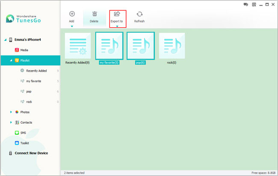Click the Photos icon
Screen dimensions: 278x176
[17, 112]
